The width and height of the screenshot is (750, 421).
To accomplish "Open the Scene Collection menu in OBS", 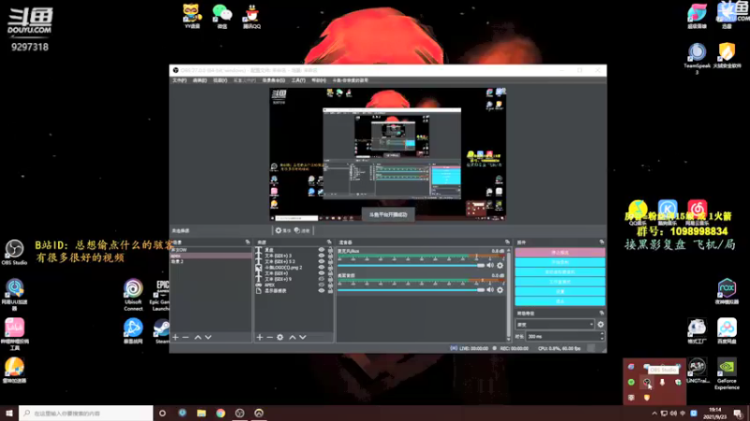I will (x=274, y=80).
